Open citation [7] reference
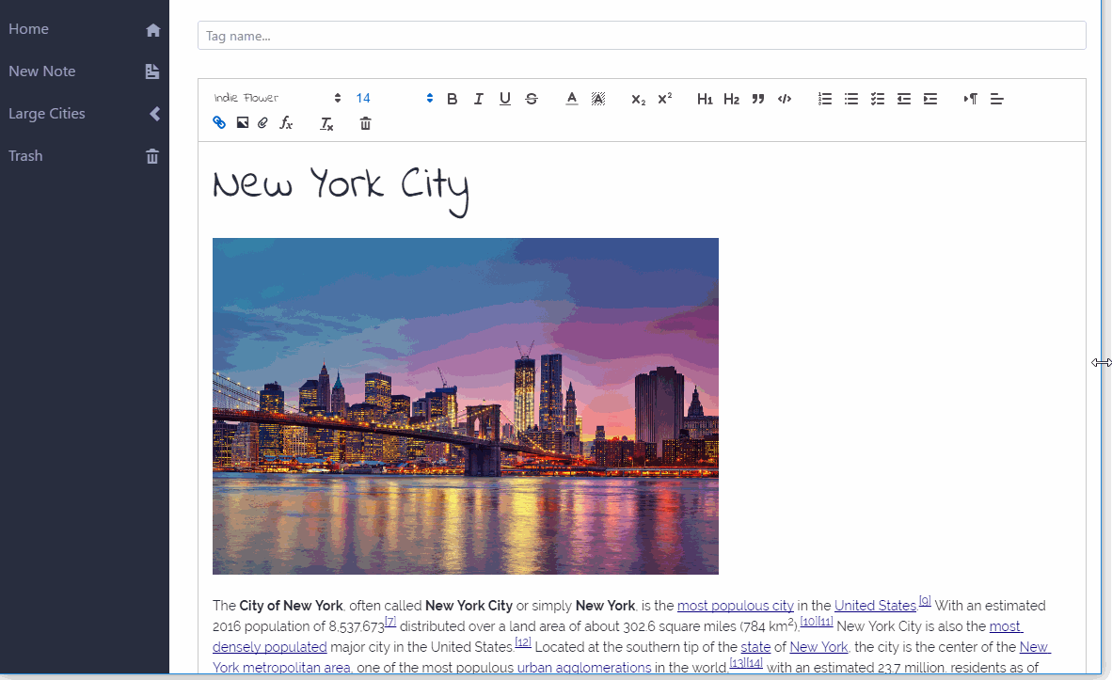This screenshot has height=680, width=1112. click(390, 622)
